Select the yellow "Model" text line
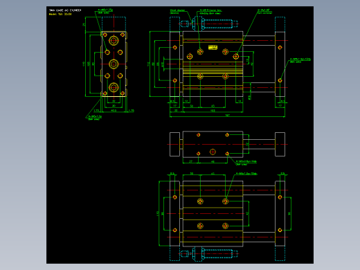This screenshot has height=270, width=360. [x=60, y=14]
